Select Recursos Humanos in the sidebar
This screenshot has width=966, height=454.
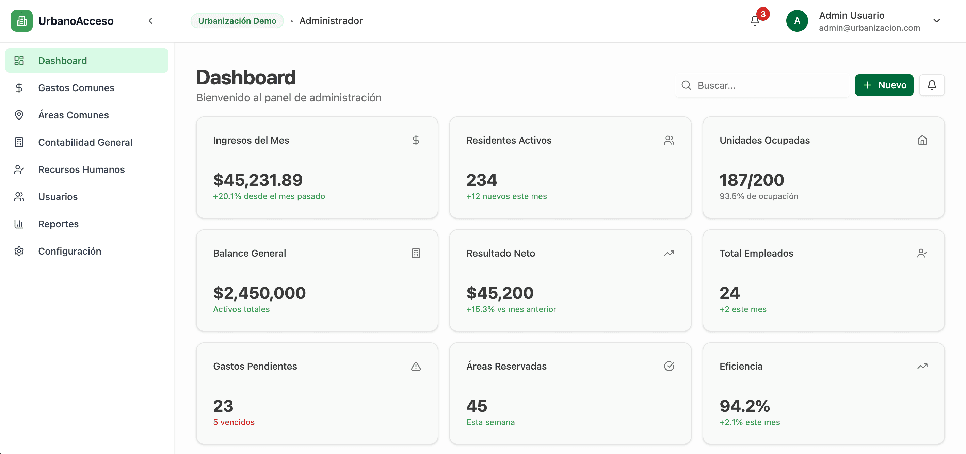81,169
